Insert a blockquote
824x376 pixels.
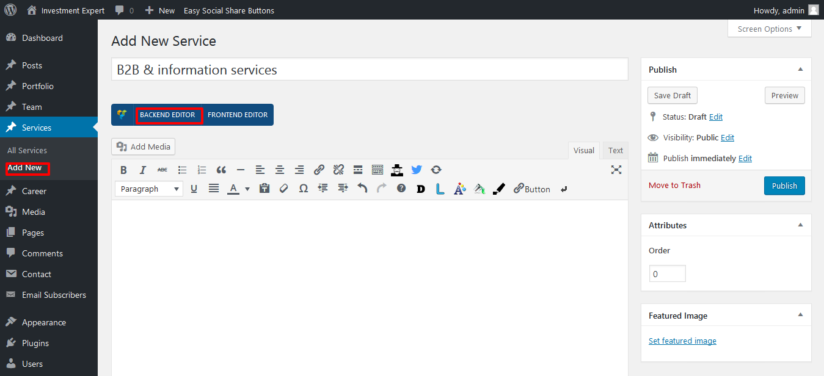(221, 170)
